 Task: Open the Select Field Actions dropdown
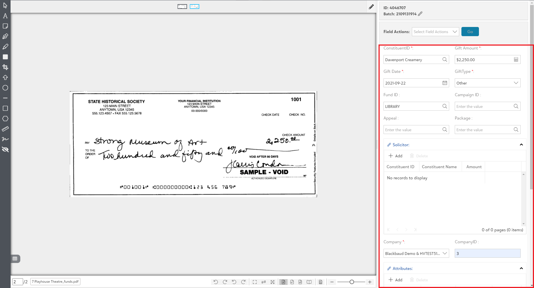click(x=435, y=32)
